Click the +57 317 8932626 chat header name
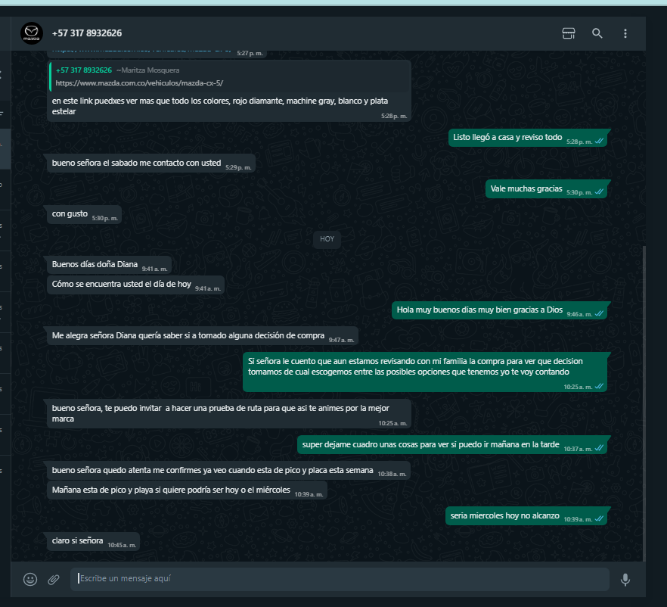The image size is (667, 607). click(x=87, y=33)
